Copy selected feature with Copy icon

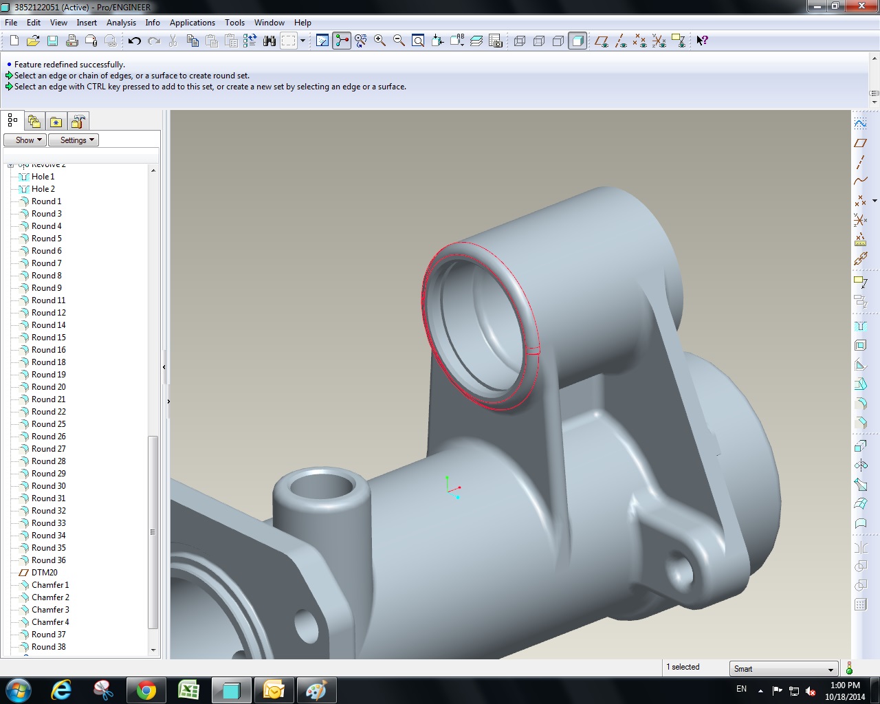pyautogui.click(x=192, y=41)
